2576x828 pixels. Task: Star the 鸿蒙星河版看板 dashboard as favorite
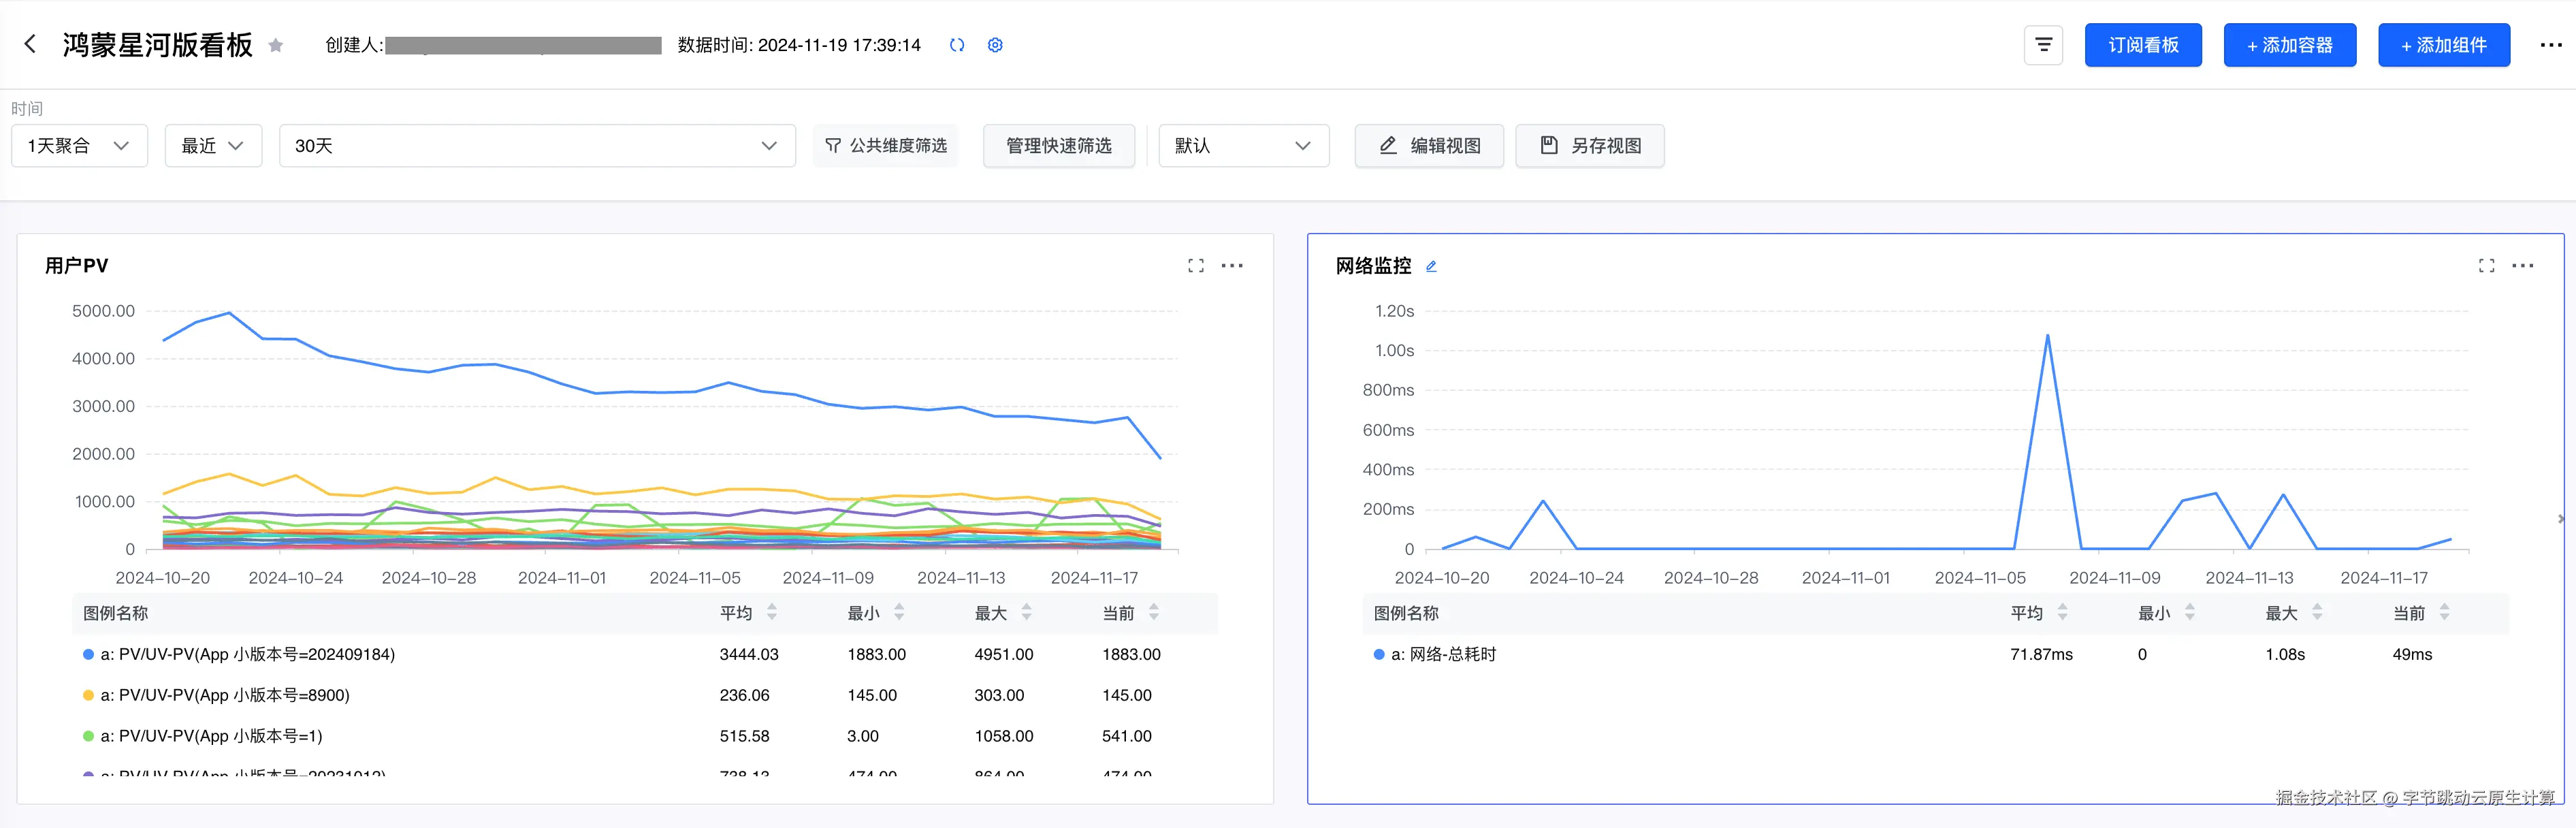point(276,45)
